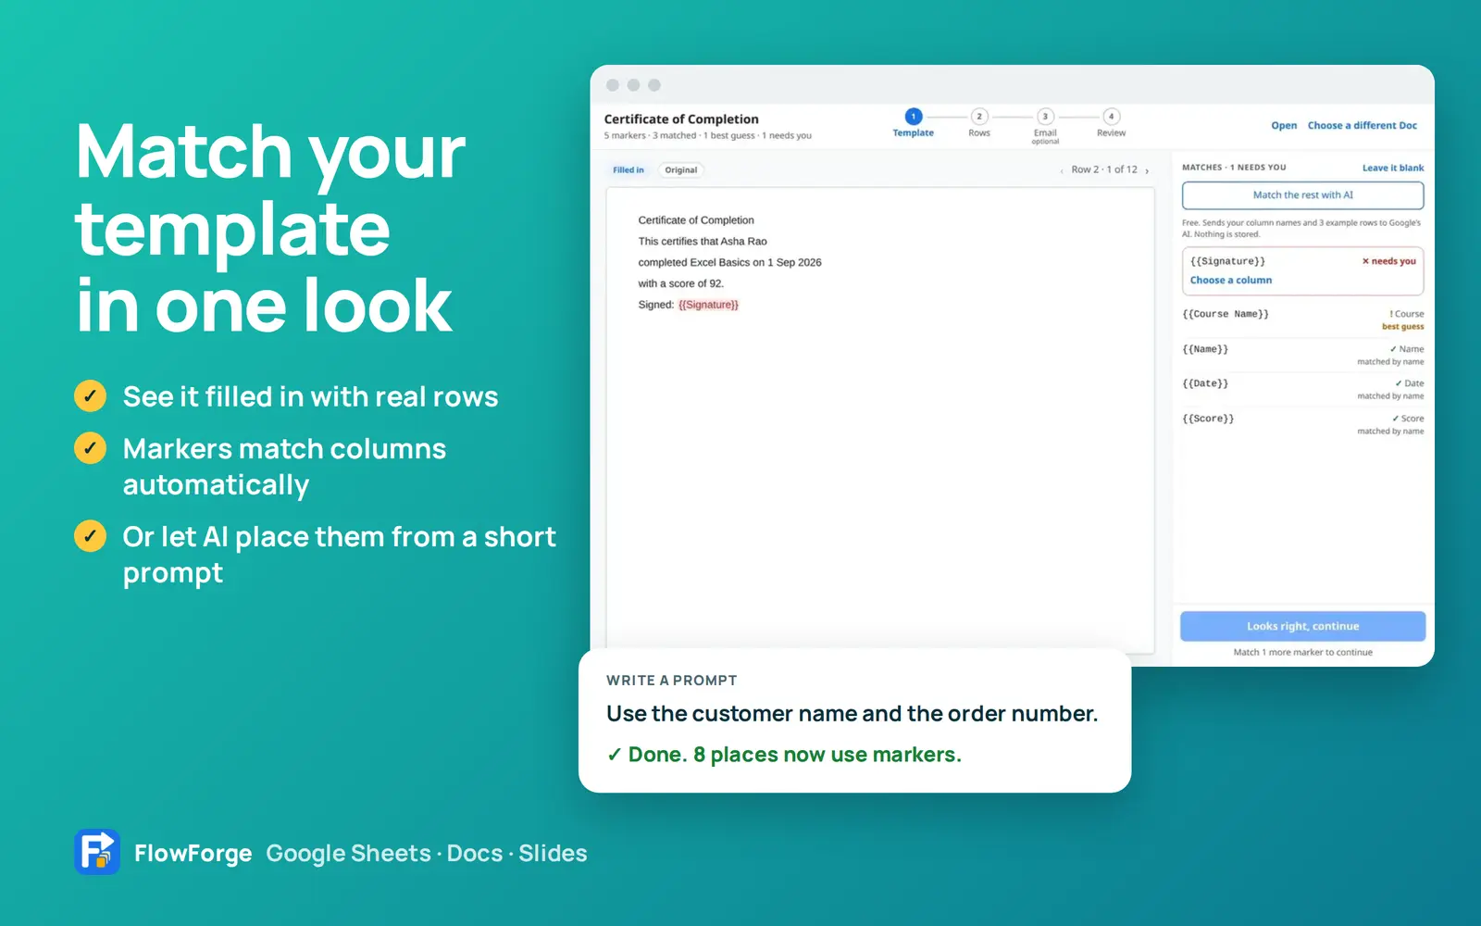Click Looks right, continue button
The width and height of the screenshot is (1481, 926).
[x=1302, y=626]
